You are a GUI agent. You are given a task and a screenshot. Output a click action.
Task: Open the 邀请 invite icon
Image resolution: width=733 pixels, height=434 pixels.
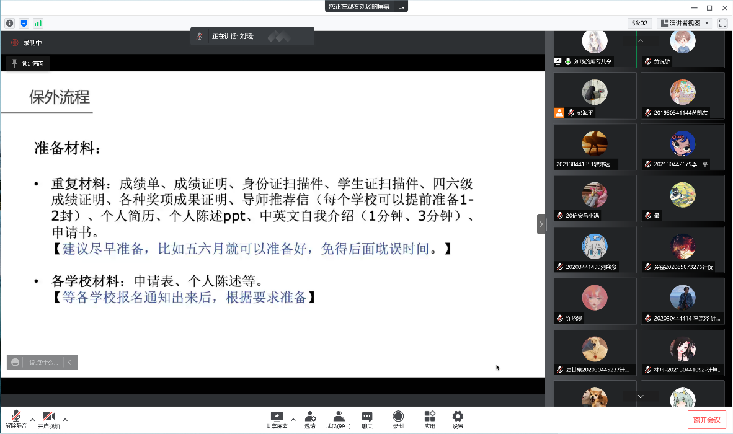click(309, 418)
